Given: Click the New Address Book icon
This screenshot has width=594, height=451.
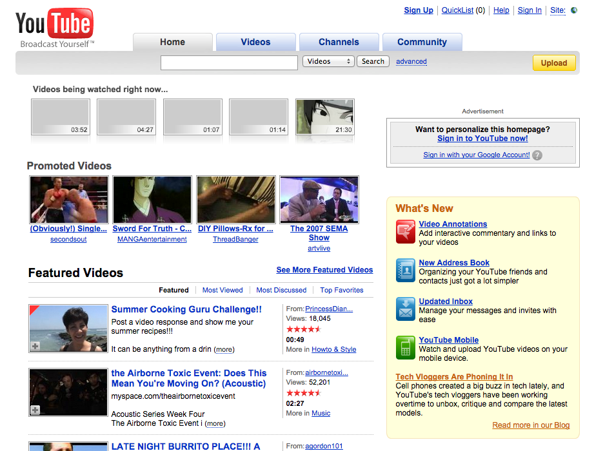Looking at the screenshot, I should point(405,270).
